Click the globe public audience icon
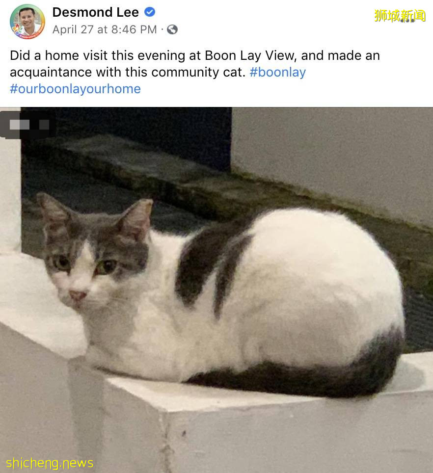This screenshot has width=433, height=473. tap(172, 29)
